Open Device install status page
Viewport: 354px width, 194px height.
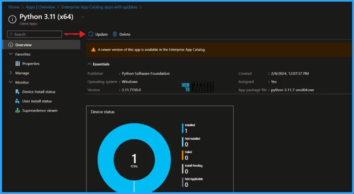point(39,92)
